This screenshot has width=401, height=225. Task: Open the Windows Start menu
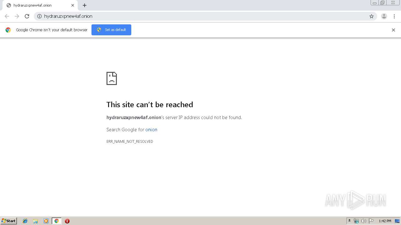[x=9, y=221]
